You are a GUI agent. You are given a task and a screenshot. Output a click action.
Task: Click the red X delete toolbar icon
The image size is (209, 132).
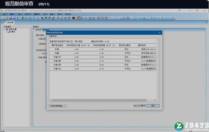[38, 18]
